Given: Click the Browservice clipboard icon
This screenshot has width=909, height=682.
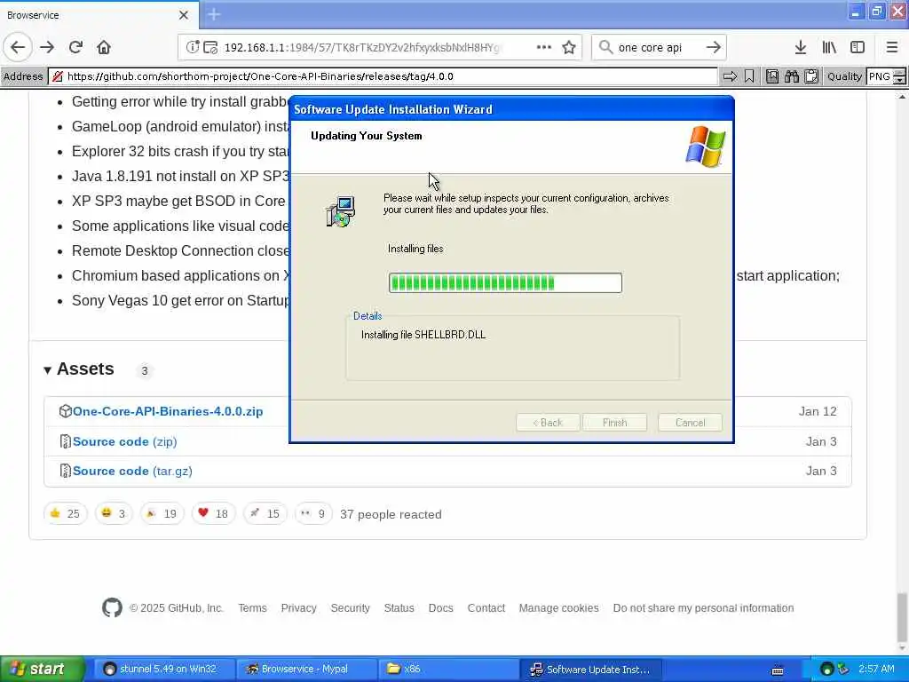Looking at the screenshot, I should tap(811, 76).
